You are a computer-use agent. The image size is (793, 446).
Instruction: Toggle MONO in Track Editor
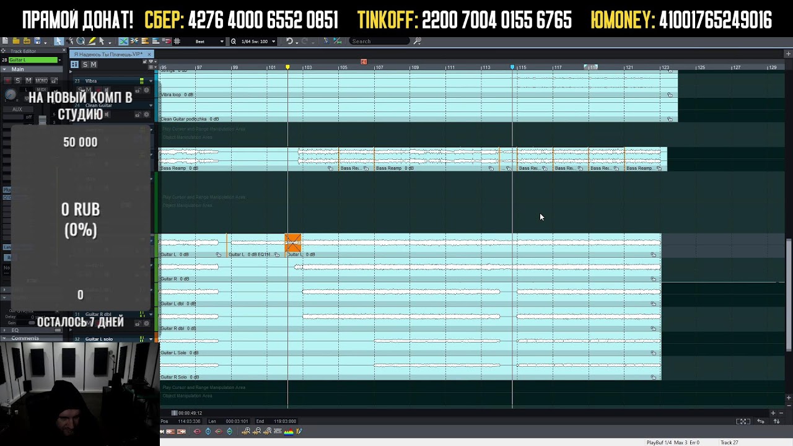click(42, 81)
